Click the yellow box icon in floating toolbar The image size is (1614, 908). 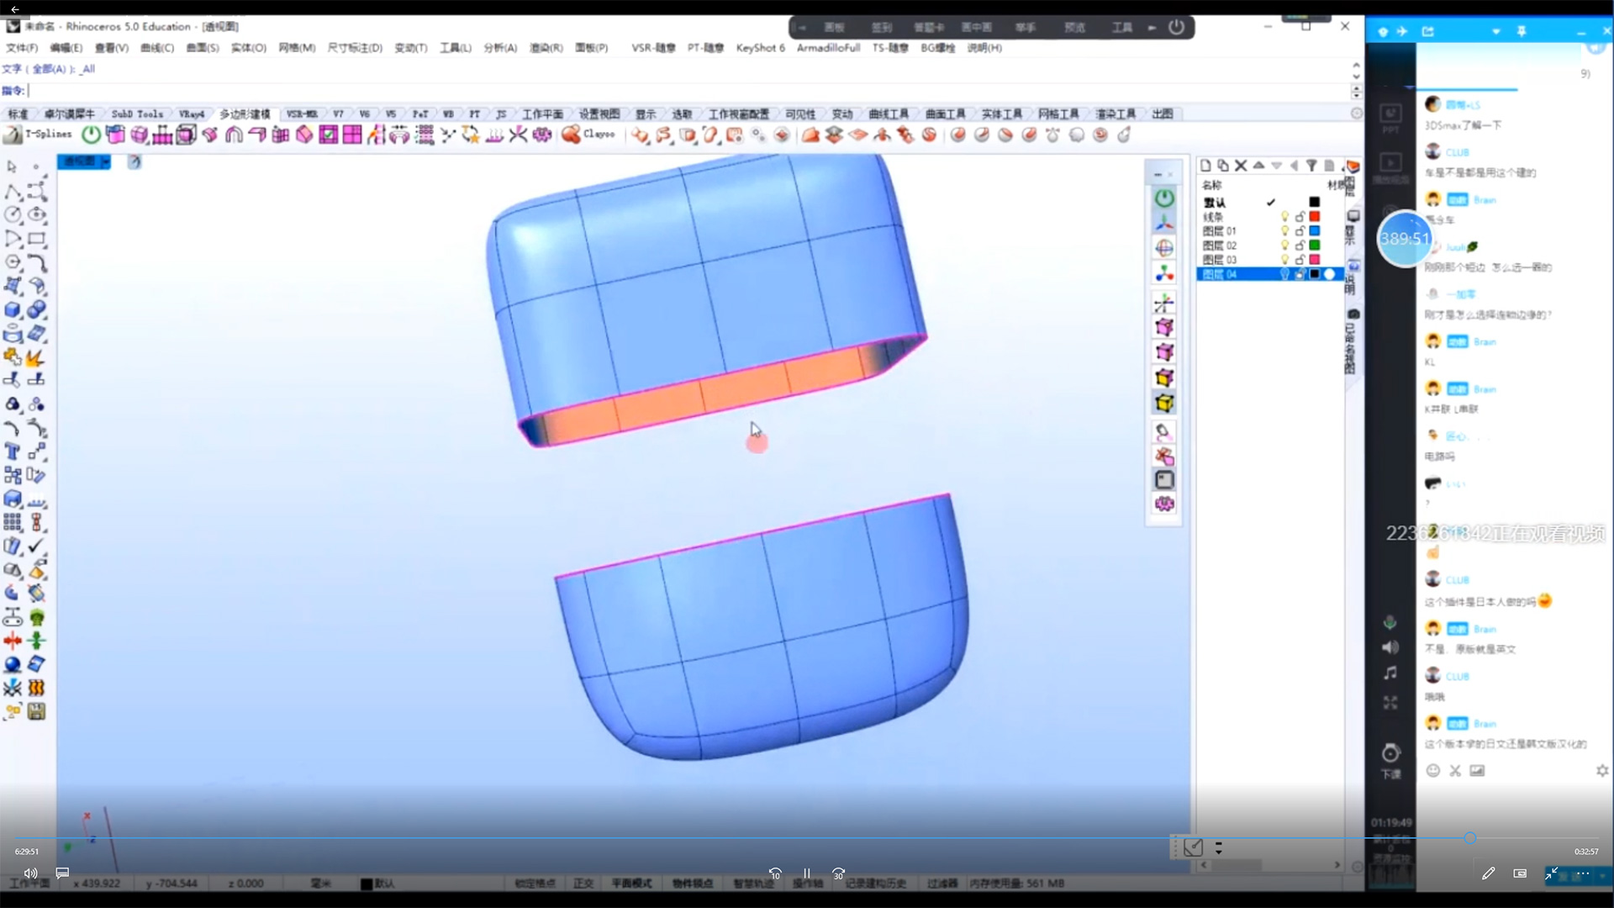coord(1164,404)
